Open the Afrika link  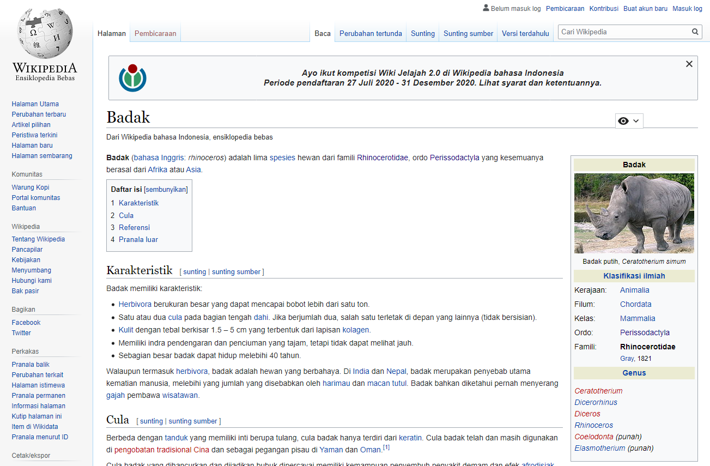tap(157, 170)
